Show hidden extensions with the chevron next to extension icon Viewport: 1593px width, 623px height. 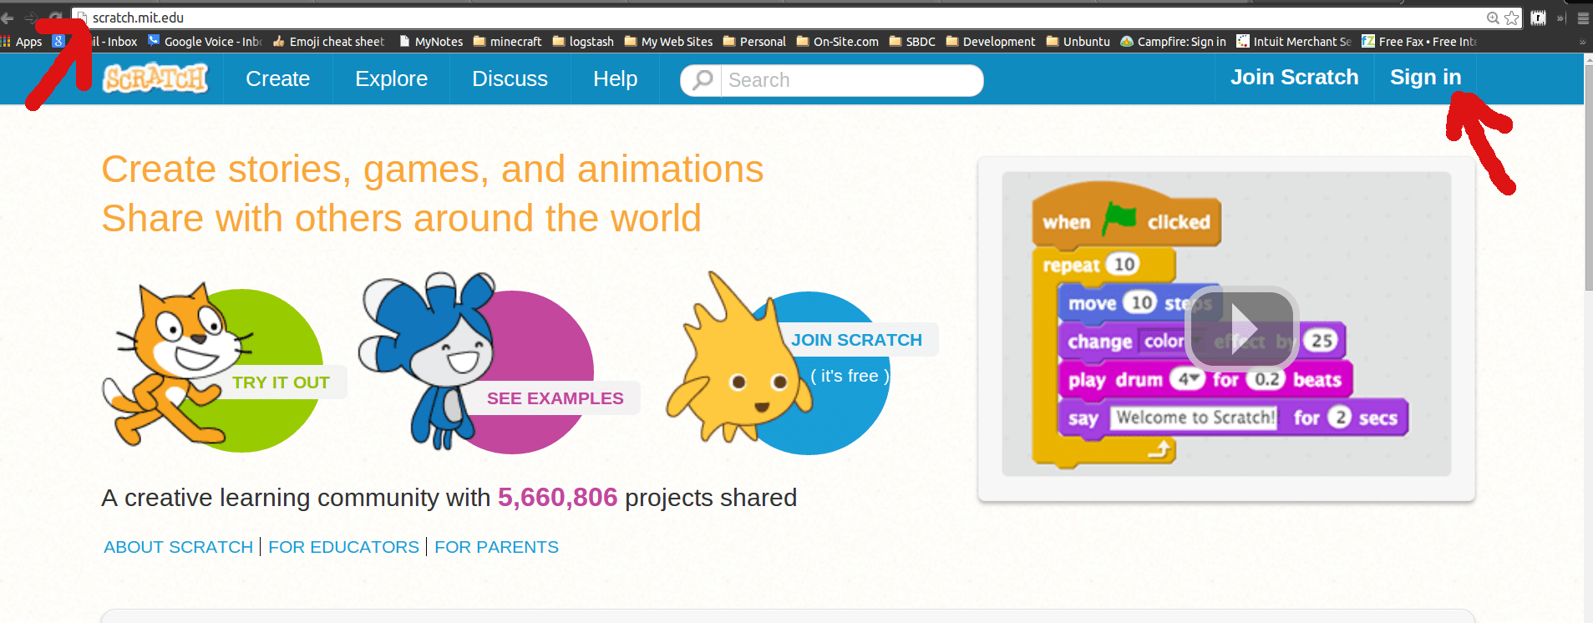tap(1560, 18)
